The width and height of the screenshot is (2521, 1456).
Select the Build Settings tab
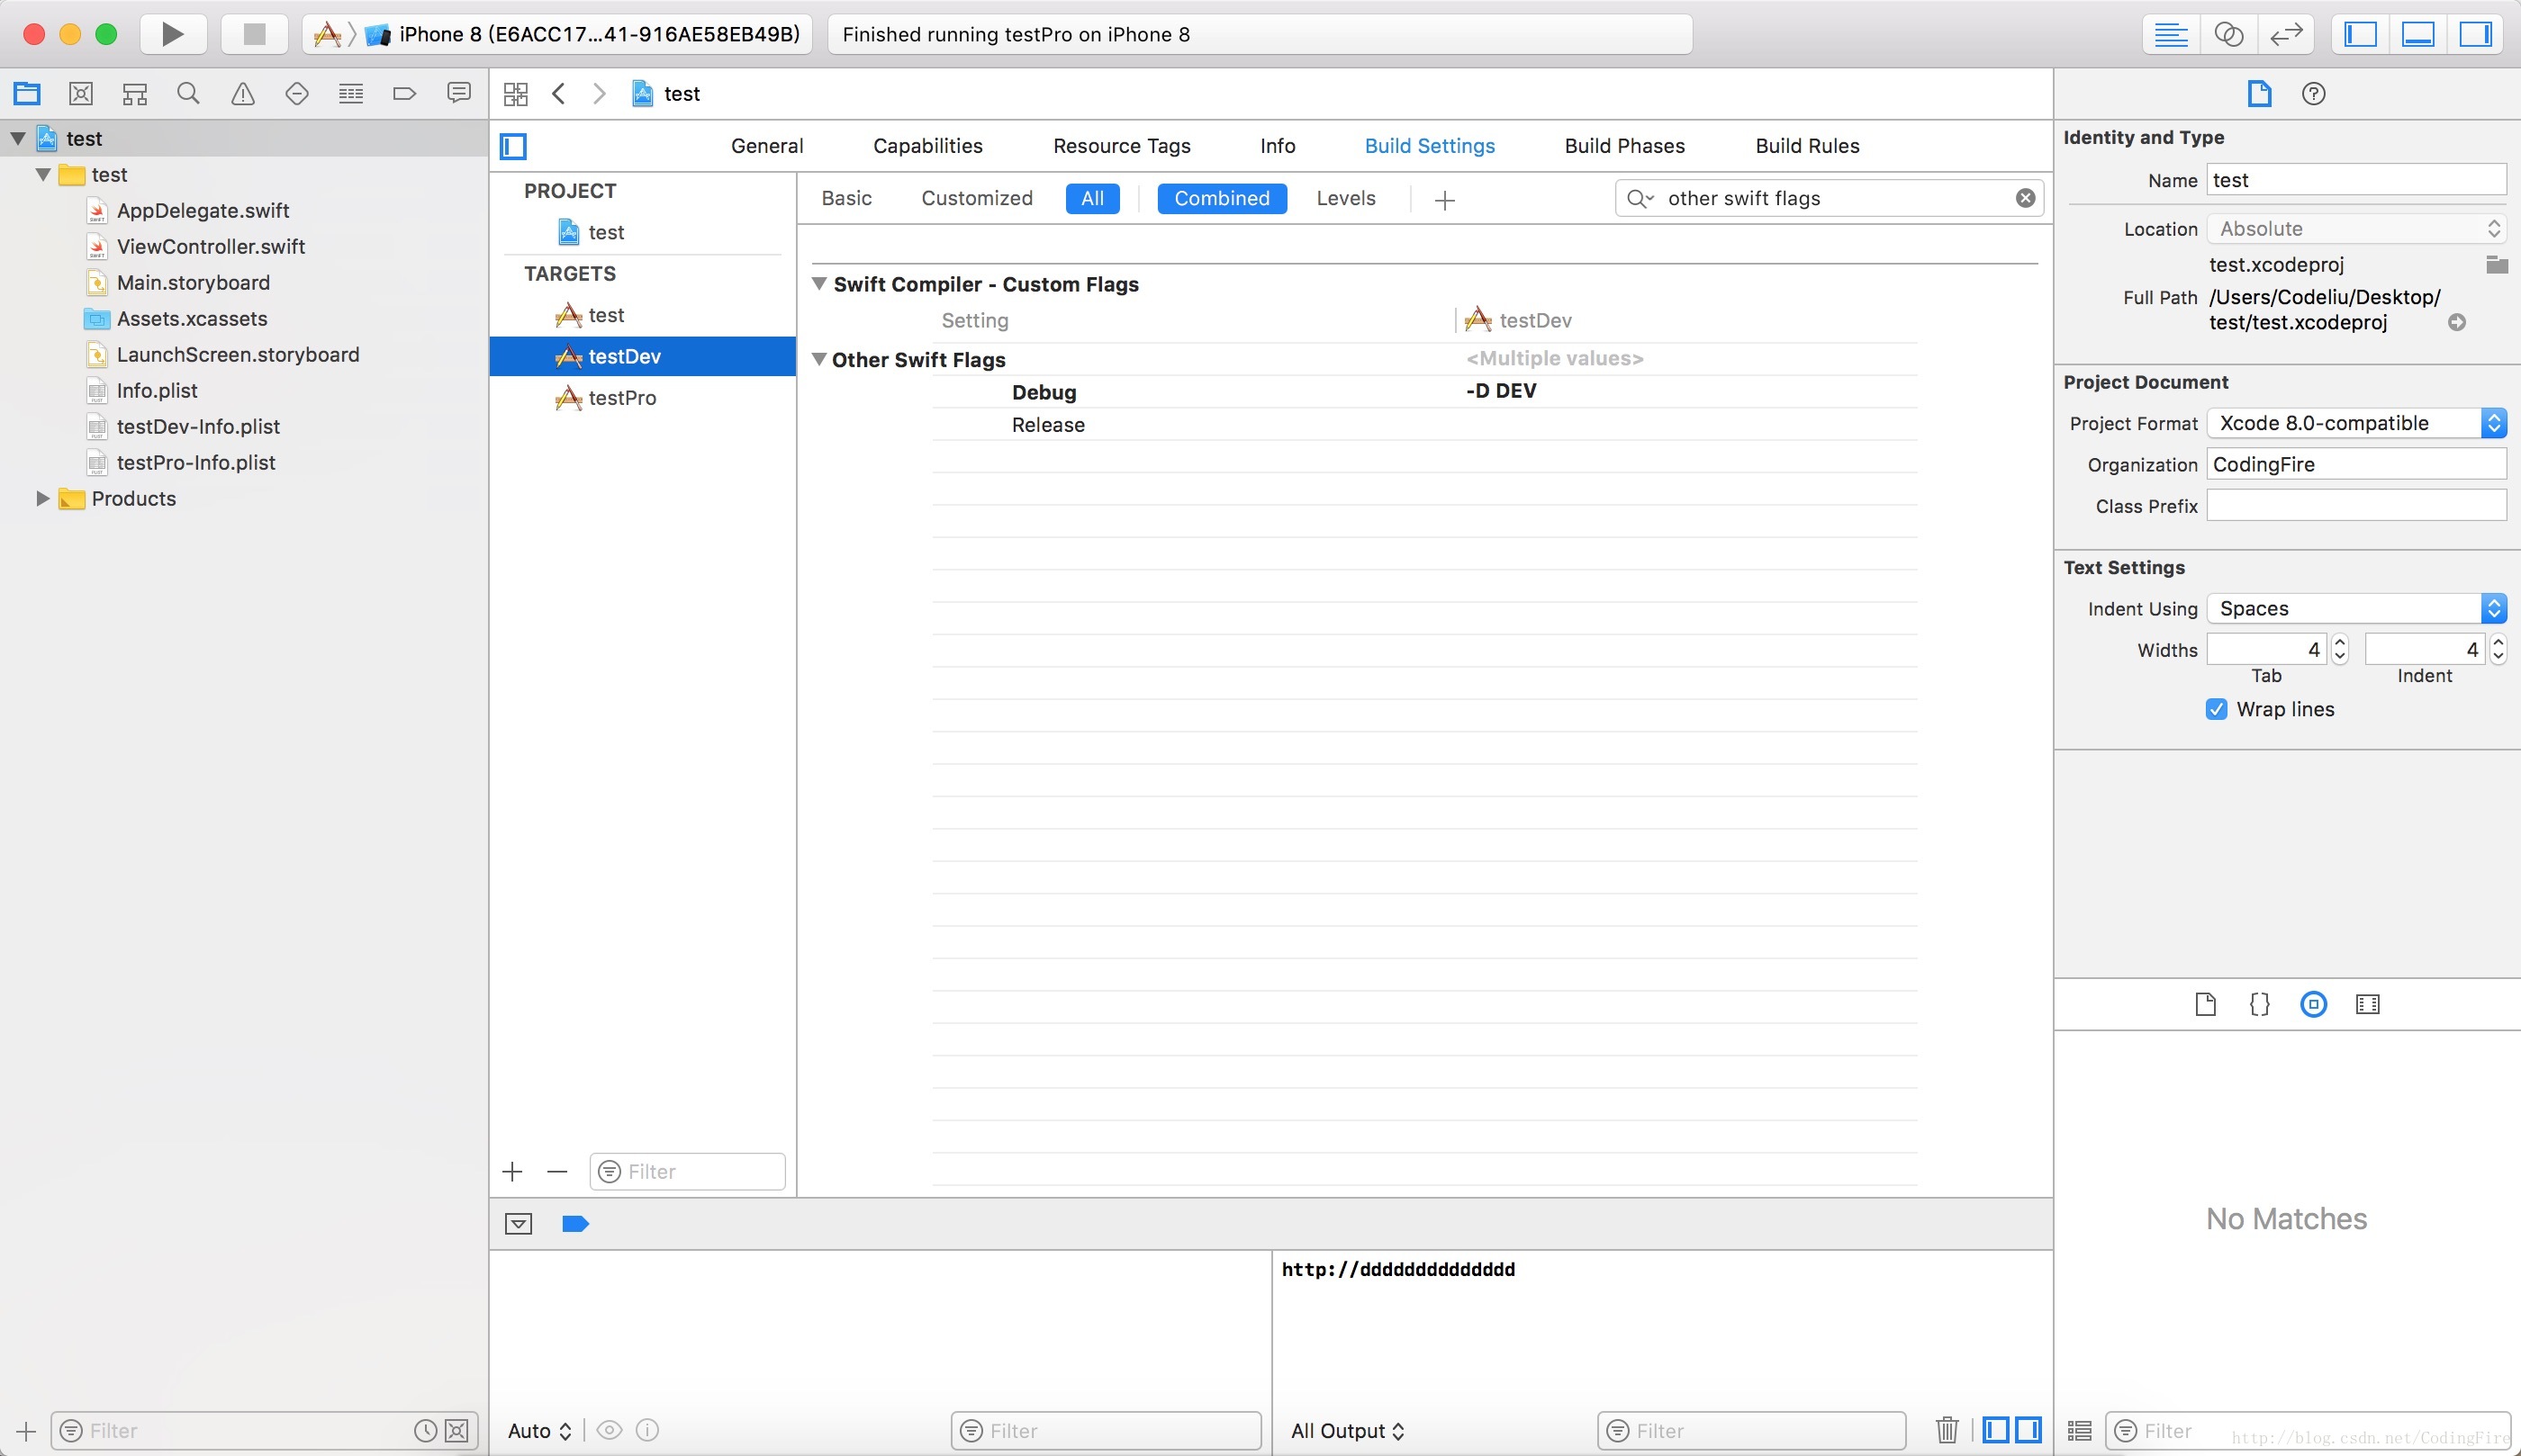tap(1429, 146)
